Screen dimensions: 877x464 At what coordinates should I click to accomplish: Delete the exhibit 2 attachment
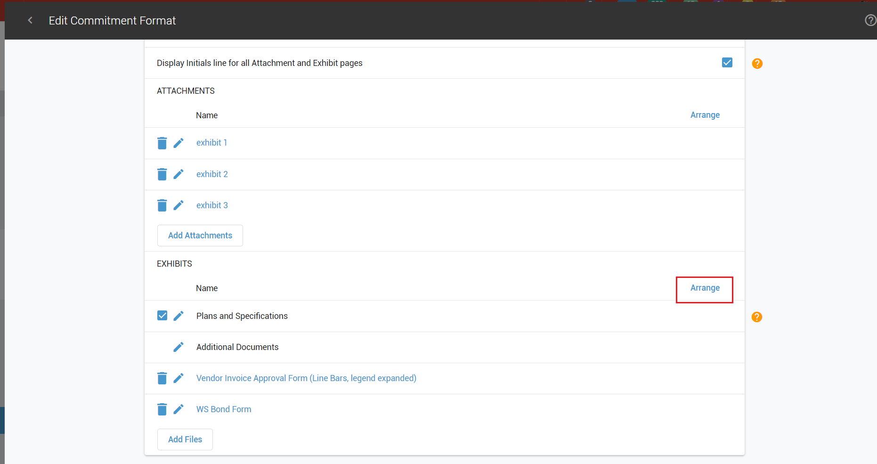(x=162, y=174)
